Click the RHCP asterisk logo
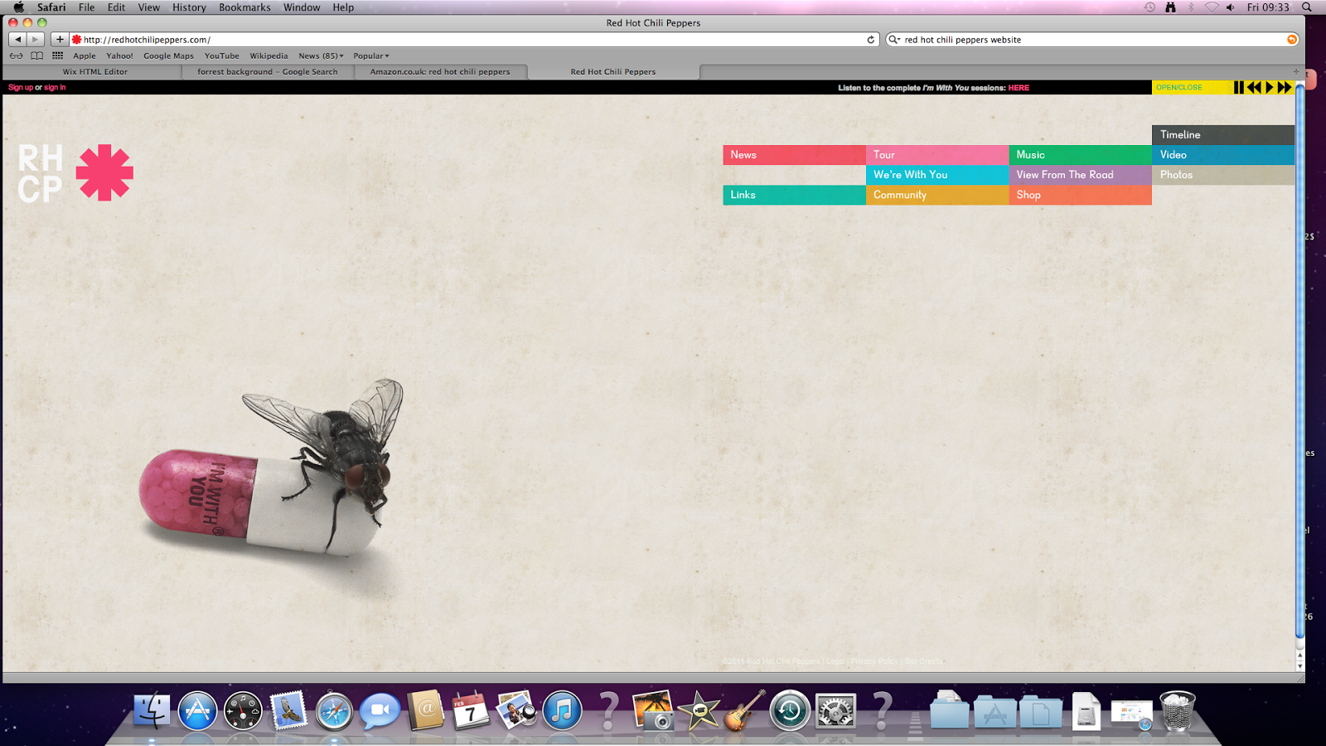 click(104, 172)
